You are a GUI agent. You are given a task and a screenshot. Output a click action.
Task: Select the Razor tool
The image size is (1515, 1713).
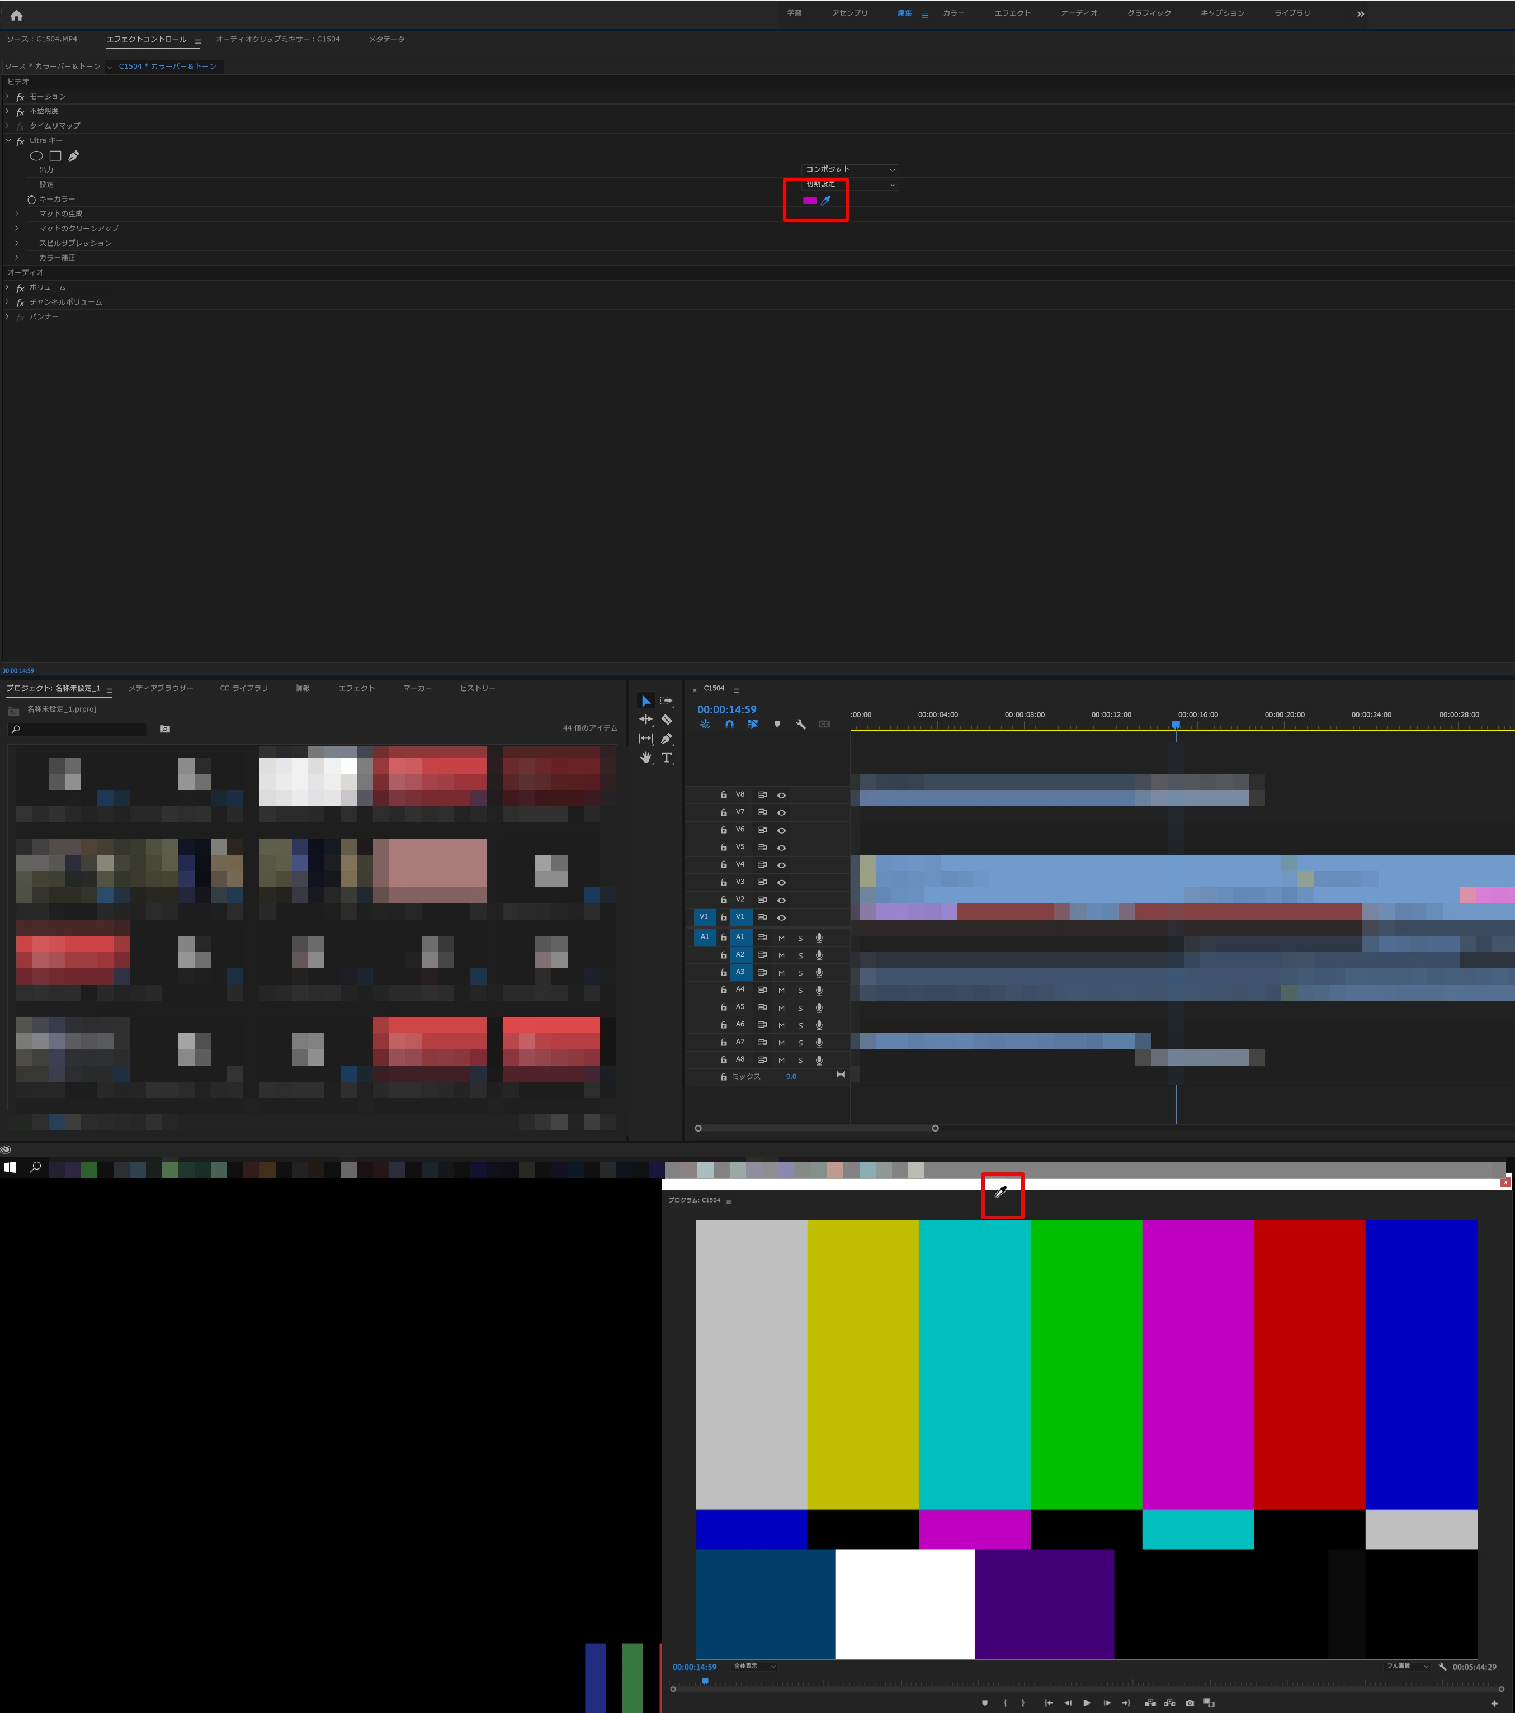[x=667, y=720]
